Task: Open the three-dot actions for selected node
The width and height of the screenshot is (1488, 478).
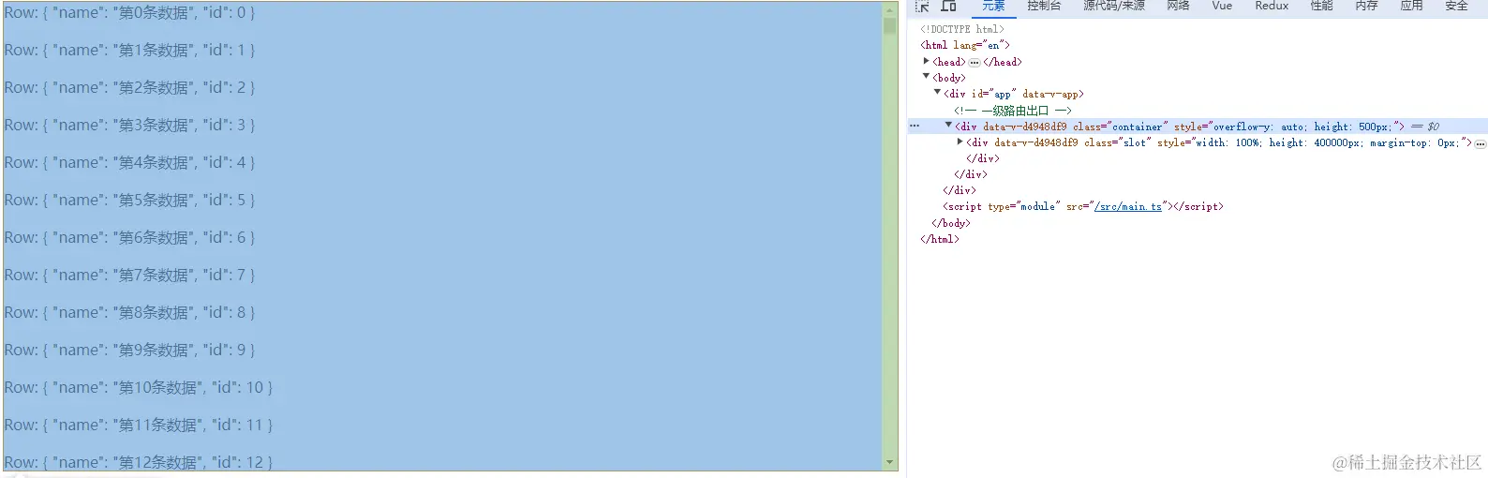Action: tap(915, 126)
